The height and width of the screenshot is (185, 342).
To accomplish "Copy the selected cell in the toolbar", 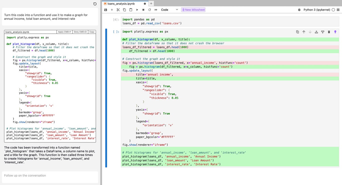I will pyautogui.click(x=124, y=10).
